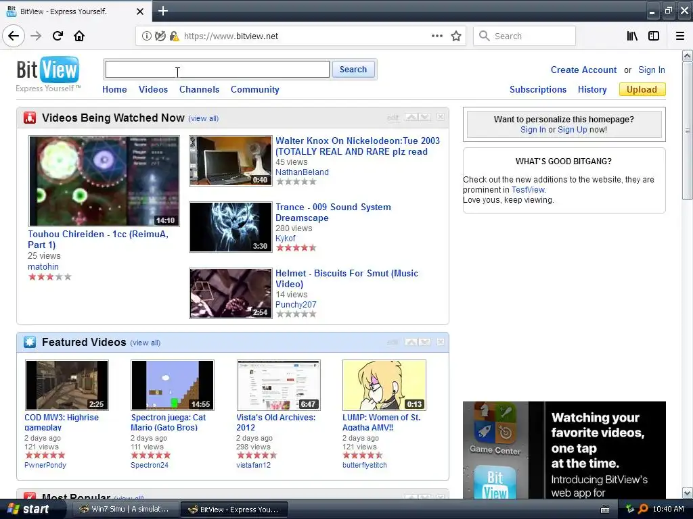Open a new tab with the plus button

pyautogui.click(x=162, y=11)
